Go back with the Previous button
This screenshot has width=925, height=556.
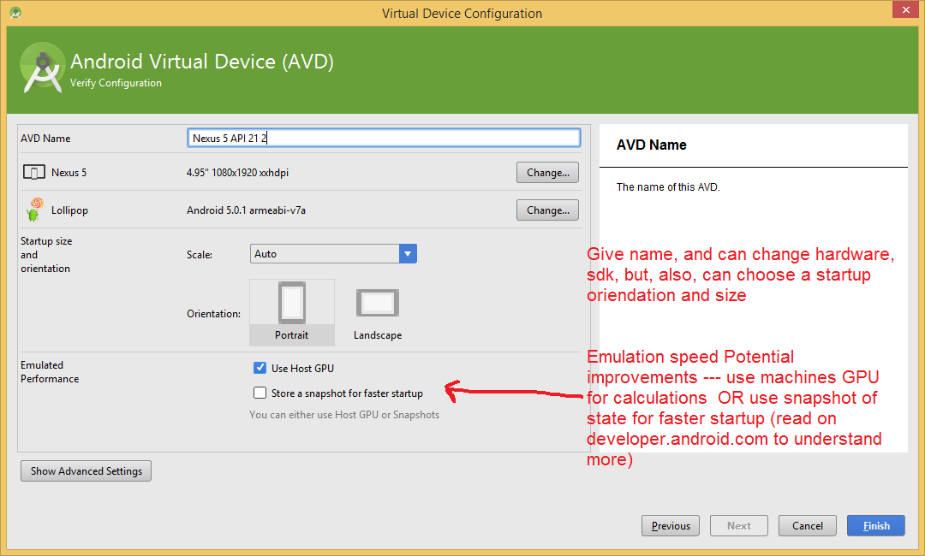pos(671,526)
